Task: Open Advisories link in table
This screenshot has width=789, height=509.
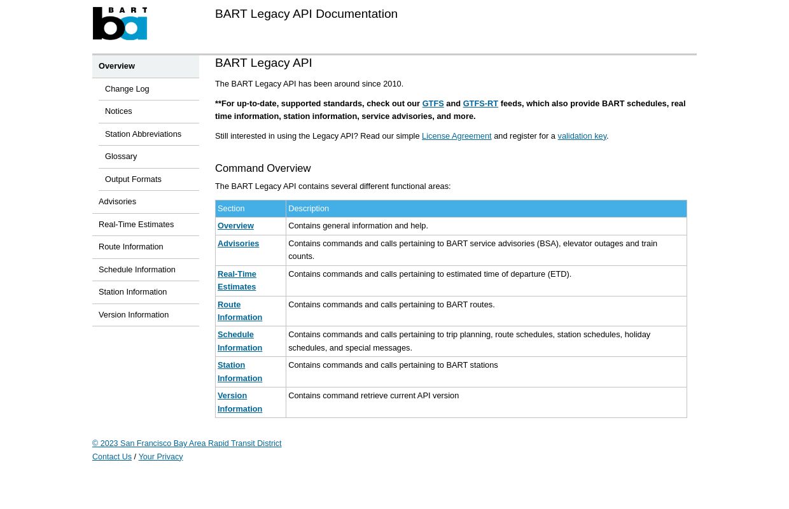Action: 238,243
